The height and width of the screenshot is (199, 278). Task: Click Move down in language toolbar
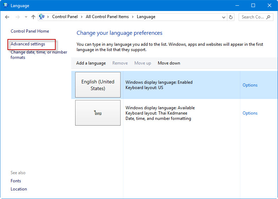tap(169, 63)
